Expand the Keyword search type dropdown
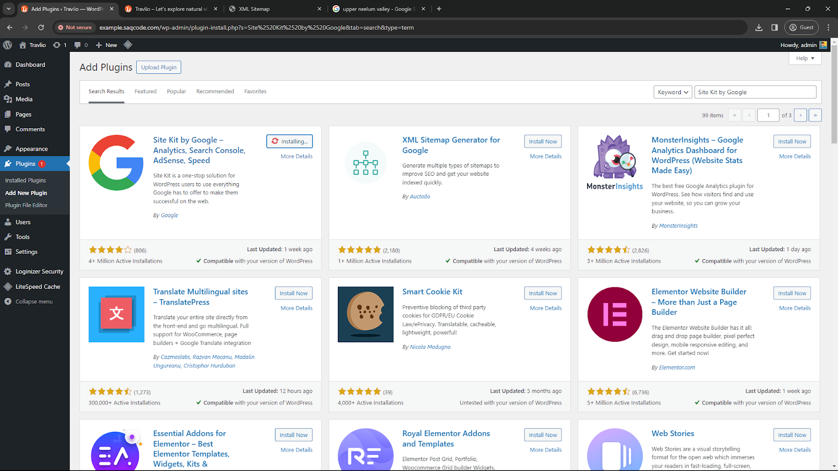 (673, 92)
